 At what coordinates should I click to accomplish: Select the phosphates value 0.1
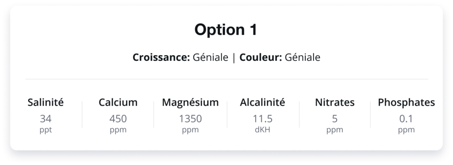click(406, 119)
